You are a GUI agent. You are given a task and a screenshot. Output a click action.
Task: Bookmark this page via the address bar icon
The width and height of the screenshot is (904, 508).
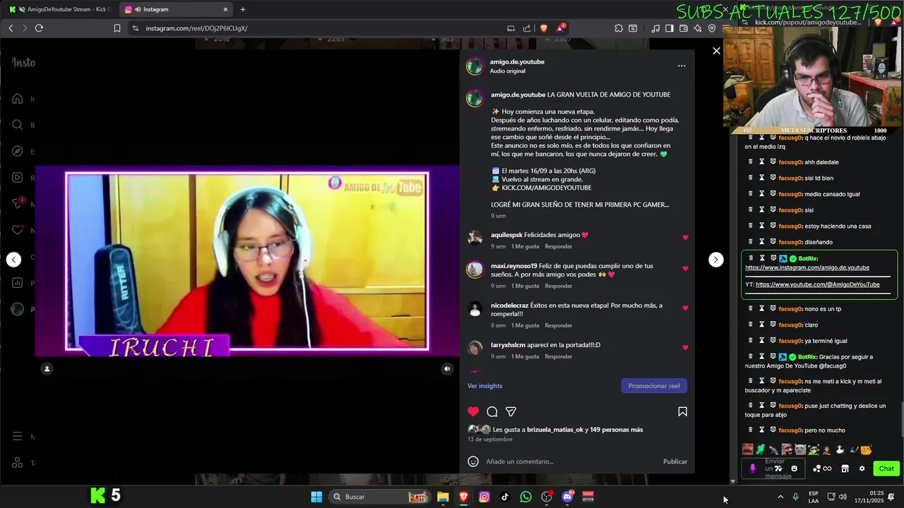pos(117,28)
